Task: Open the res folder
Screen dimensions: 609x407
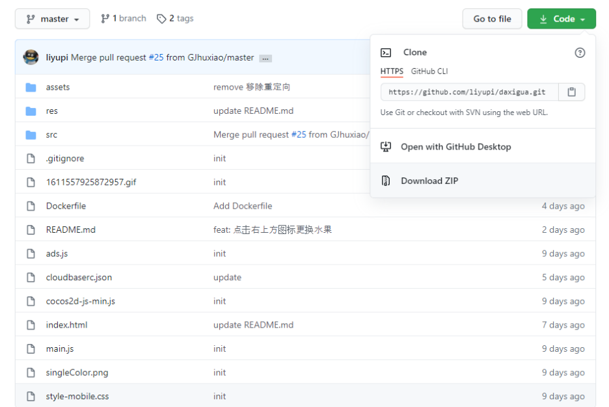Action: [x=51, y=111]
